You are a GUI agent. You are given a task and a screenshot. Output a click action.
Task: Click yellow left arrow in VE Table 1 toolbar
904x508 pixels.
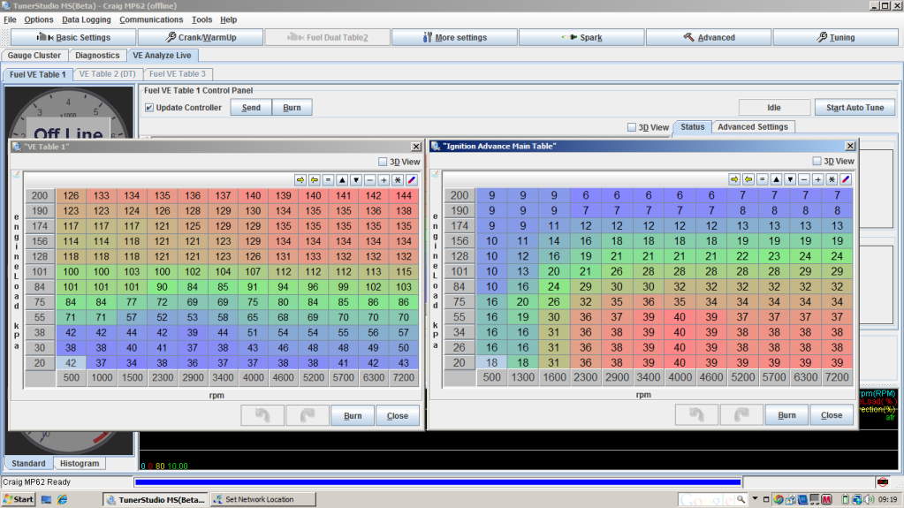[315, 180]
